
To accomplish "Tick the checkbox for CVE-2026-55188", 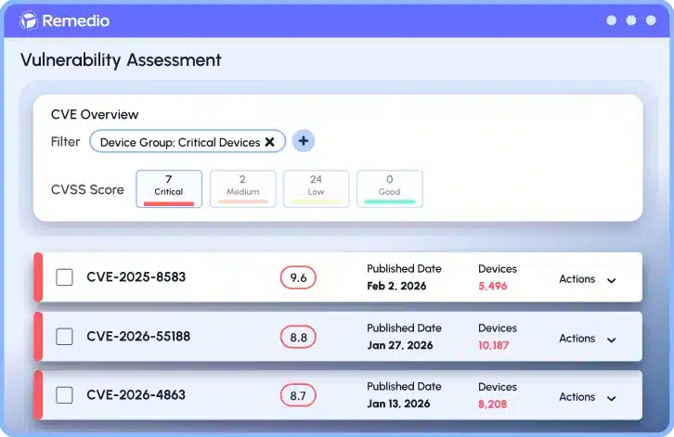I will (x=64, y=337).
